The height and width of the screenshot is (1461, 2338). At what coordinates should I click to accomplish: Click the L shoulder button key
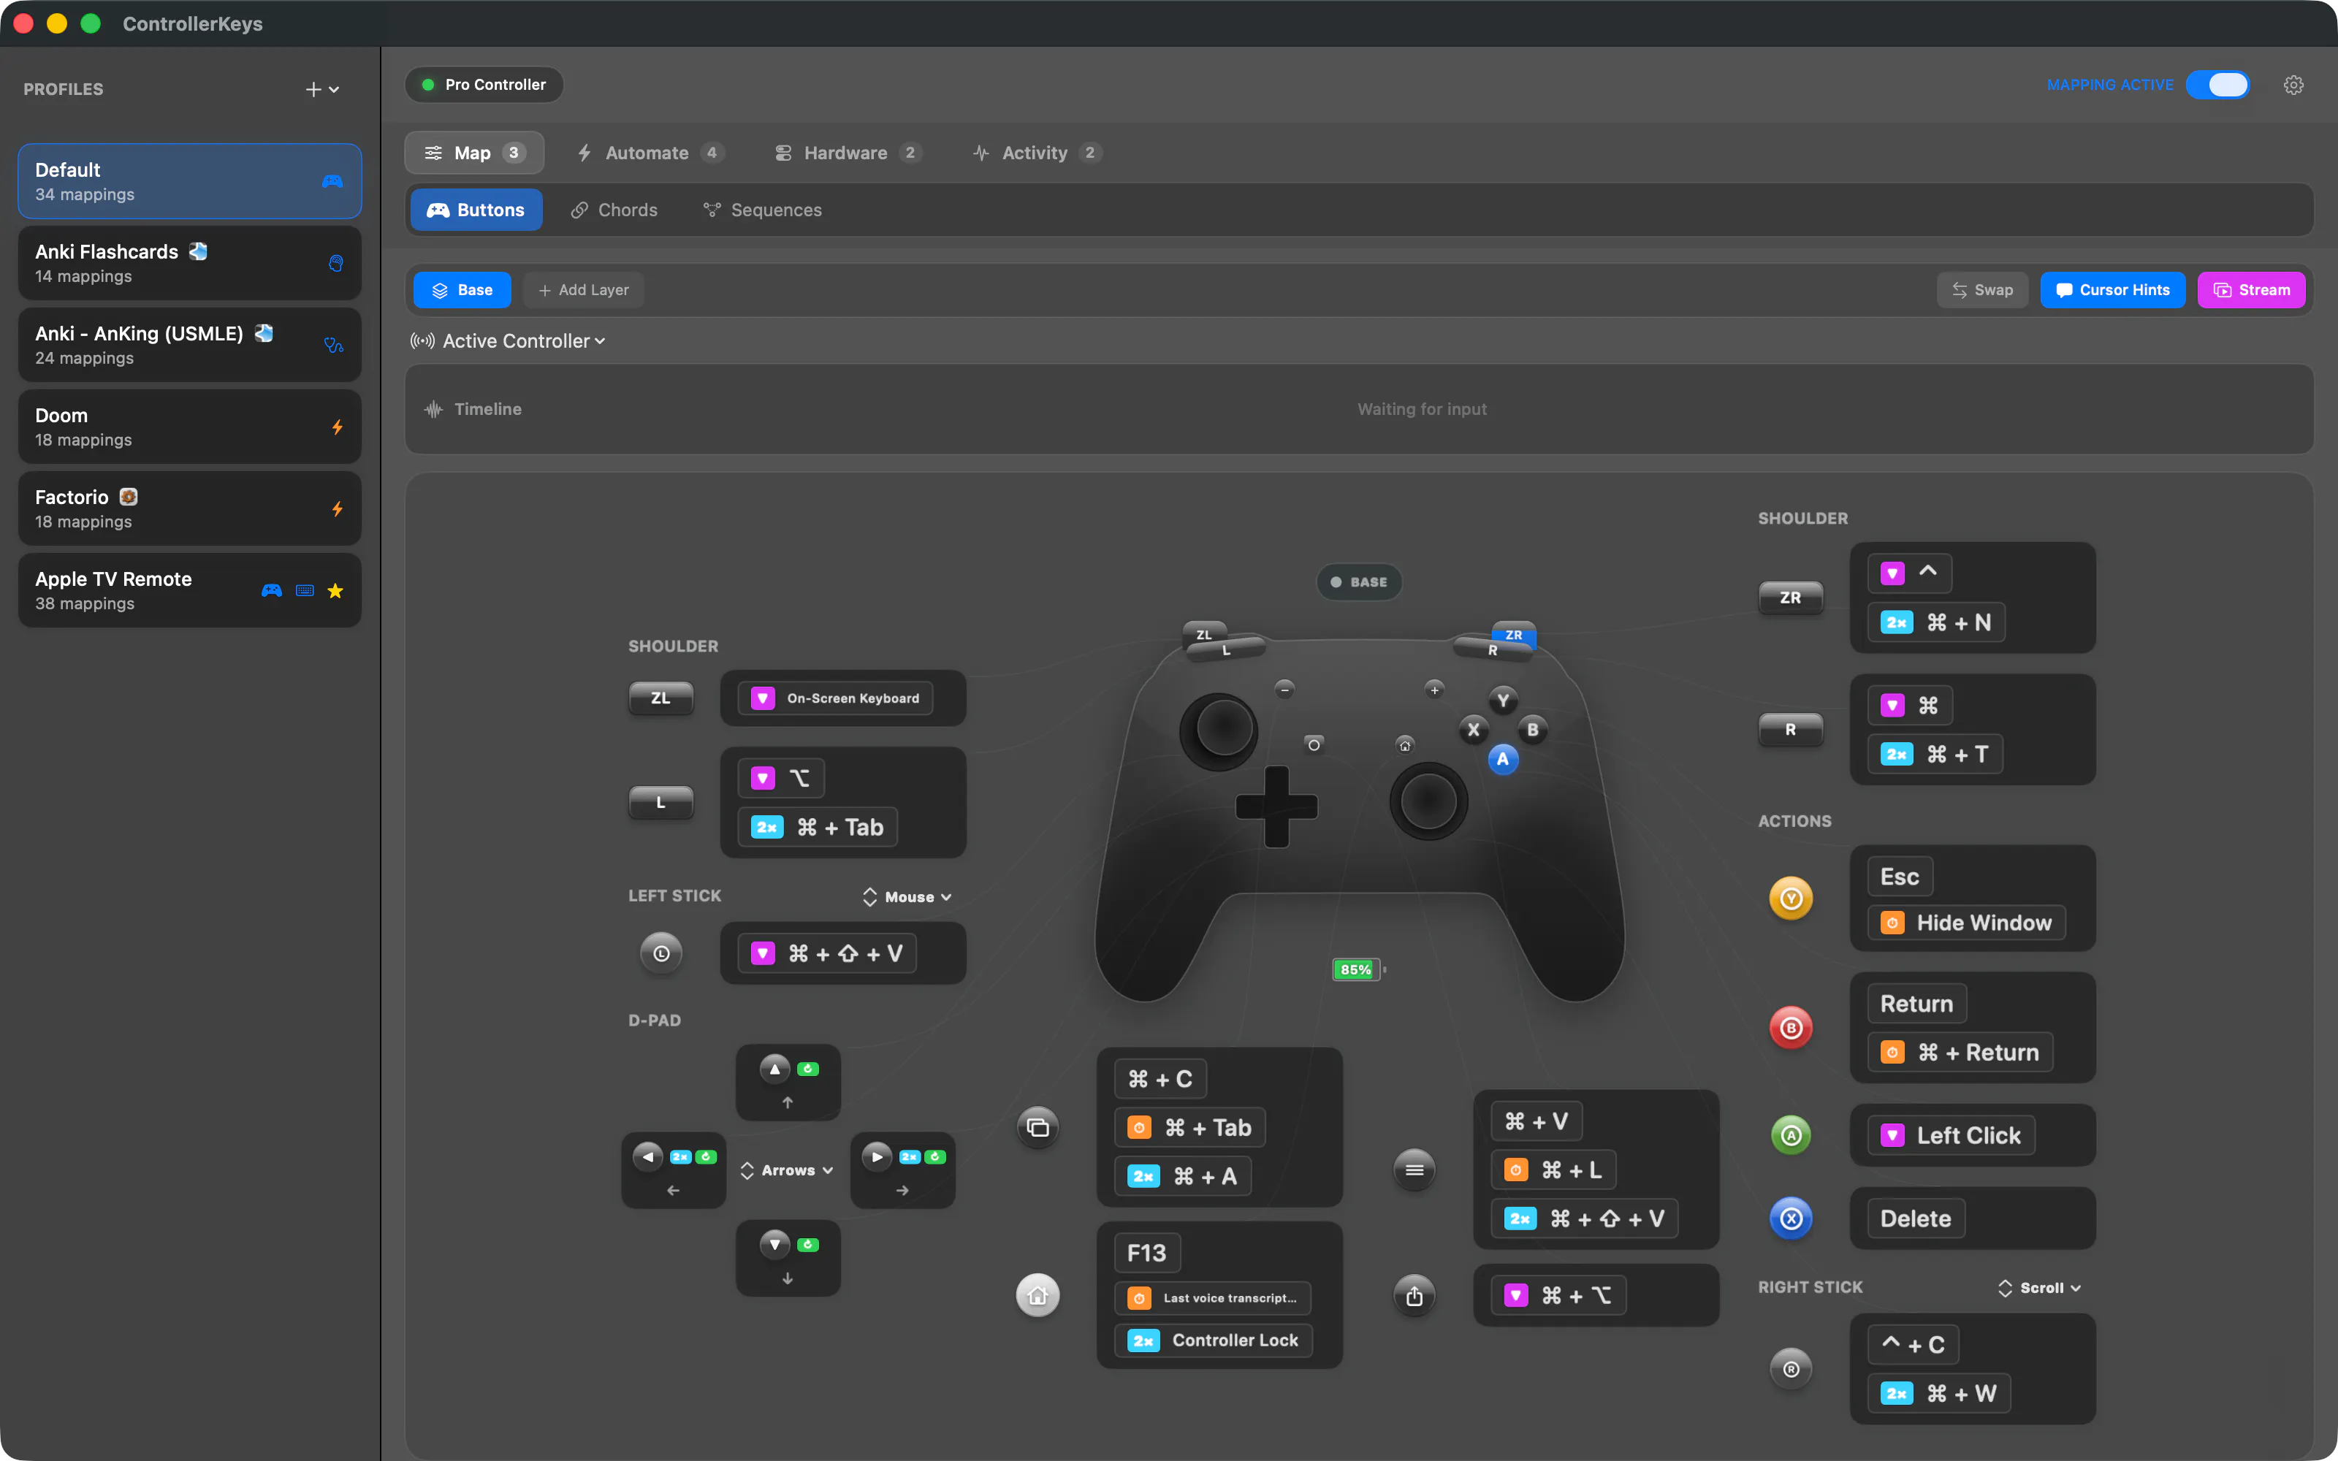[x=660, y=802]
